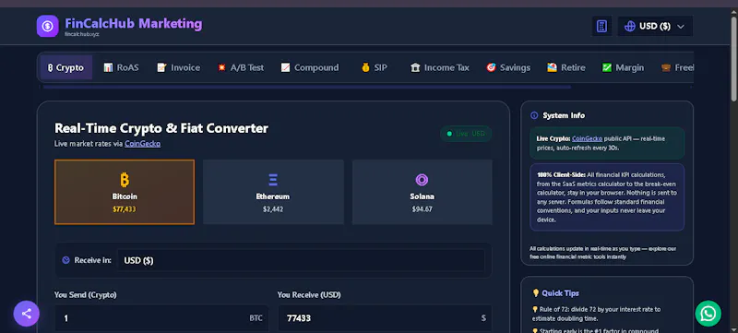Click the Quick Tips light bulb icon
The image size is (738, 333).
[x=536, y=293]
